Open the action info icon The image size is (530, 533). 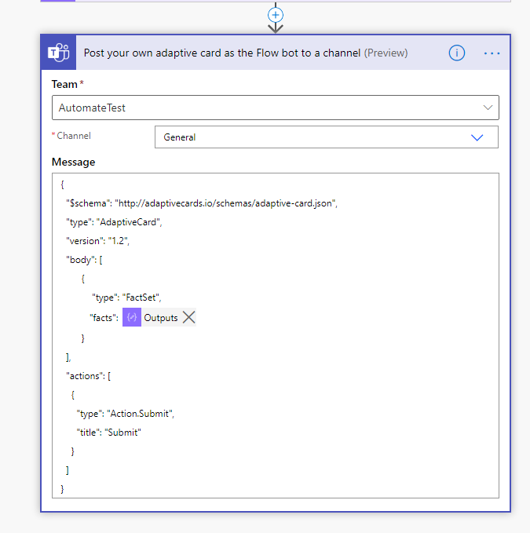point(456,53)
